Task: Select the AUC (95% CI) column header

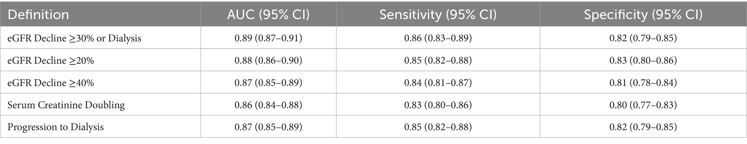Action: (x=268, y=15)
